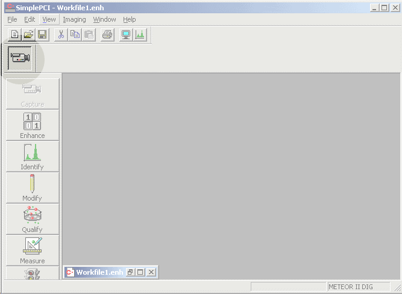
Task: Print using the printer icon
Action: click(x=107, y=35)
